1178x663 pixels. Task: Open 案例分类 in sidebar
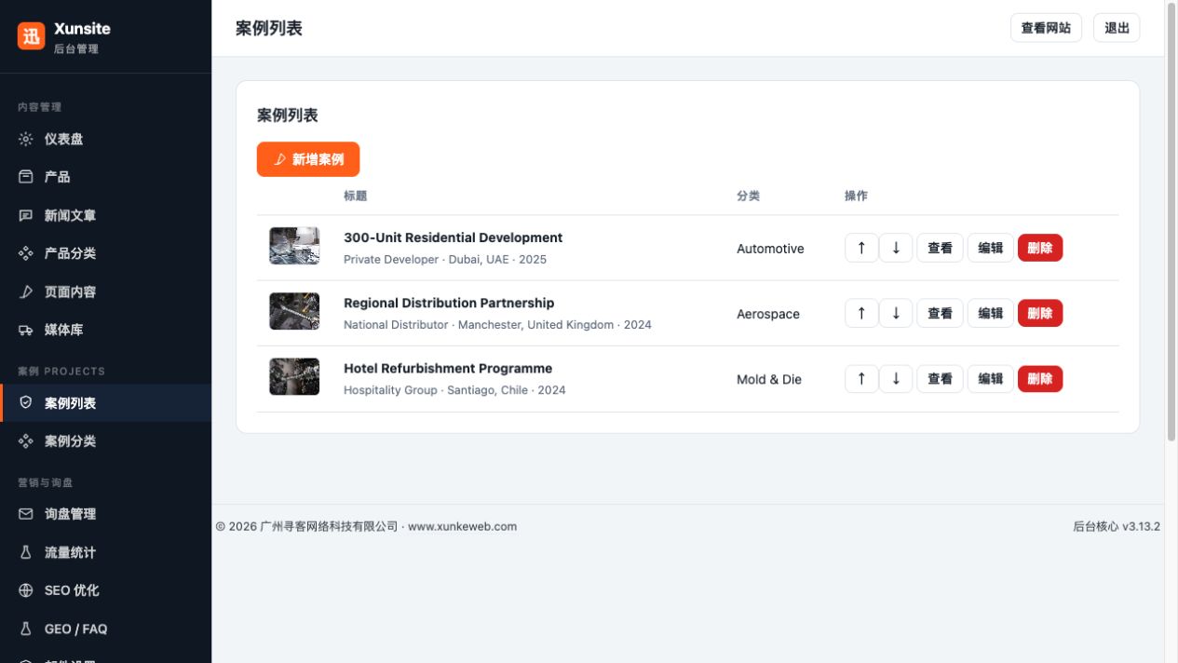(x=105, y=441)
